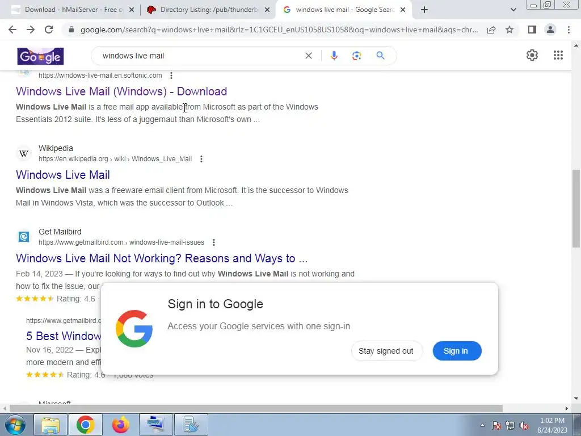581x436 pixels.
Task: Open the Windows Start menu
Action: [15, 425]
